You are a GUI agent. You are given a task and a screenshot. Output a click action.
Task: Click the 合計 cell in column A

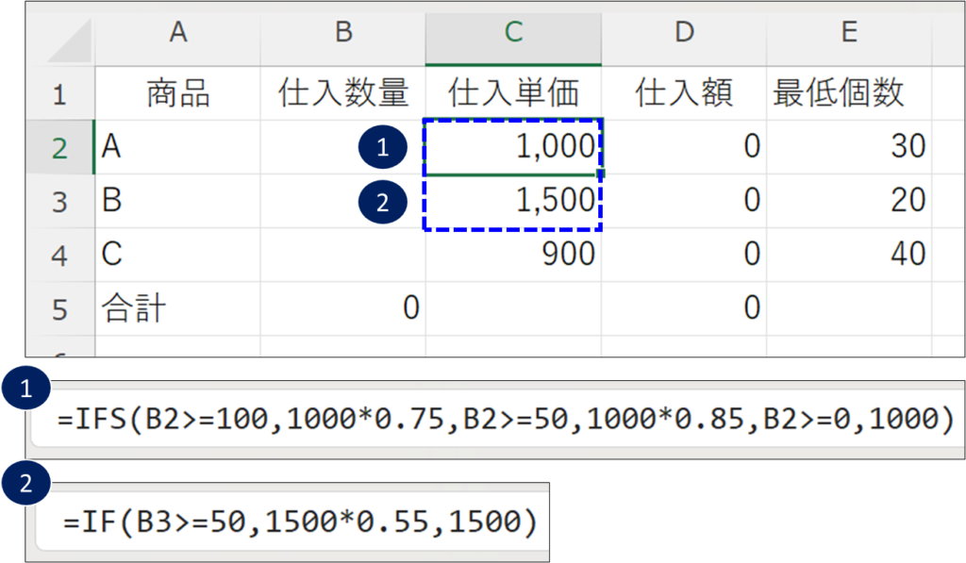tap(177, 308)
